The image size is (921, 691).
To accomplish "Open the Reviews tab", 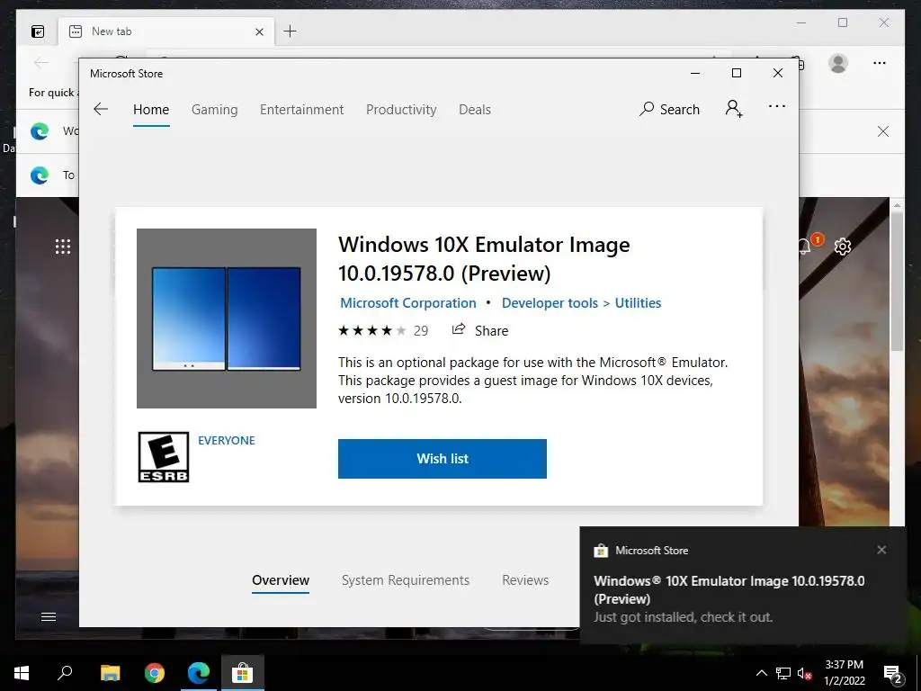I will click(525, 580).
